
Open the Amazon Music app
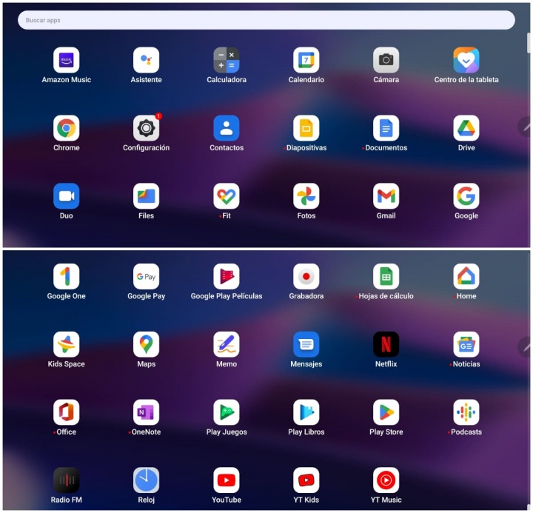click(x=67, y=60)
